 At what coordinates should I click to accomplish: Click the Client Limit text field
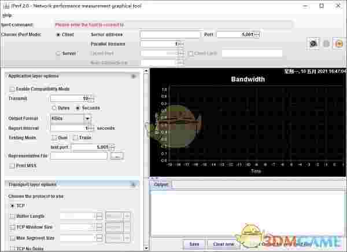point(252,53)
